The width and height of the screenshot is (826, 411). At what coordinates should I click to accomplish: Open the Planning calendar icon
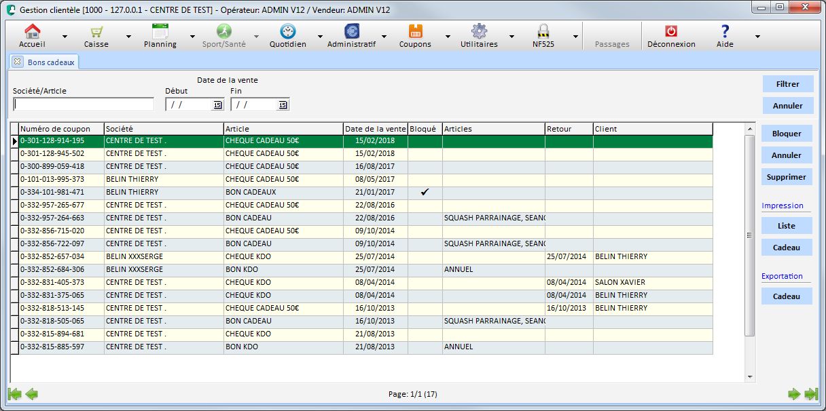160,31
